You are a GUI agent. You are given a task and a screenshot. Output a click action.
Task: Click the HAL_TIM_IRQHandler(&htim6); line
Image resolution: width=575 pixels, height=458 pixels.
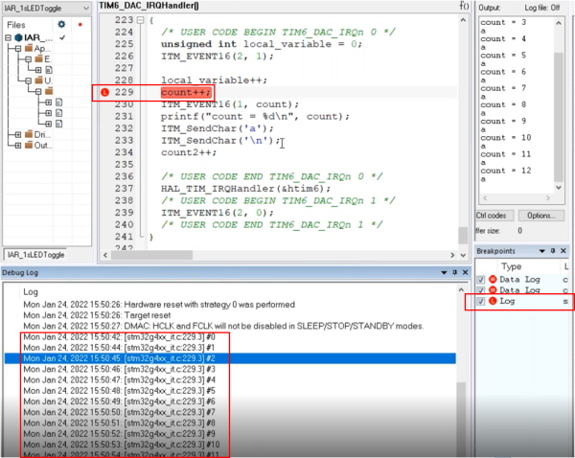pos(245,189)
